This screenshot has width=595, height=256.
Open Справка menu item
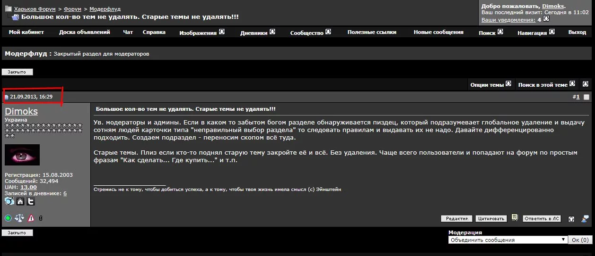coord(154,32)
